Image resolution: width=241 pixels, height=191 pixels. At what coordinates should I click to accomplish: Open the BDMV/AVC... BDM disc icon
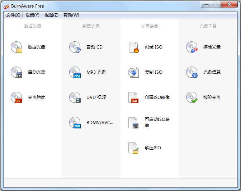(75, 123)
